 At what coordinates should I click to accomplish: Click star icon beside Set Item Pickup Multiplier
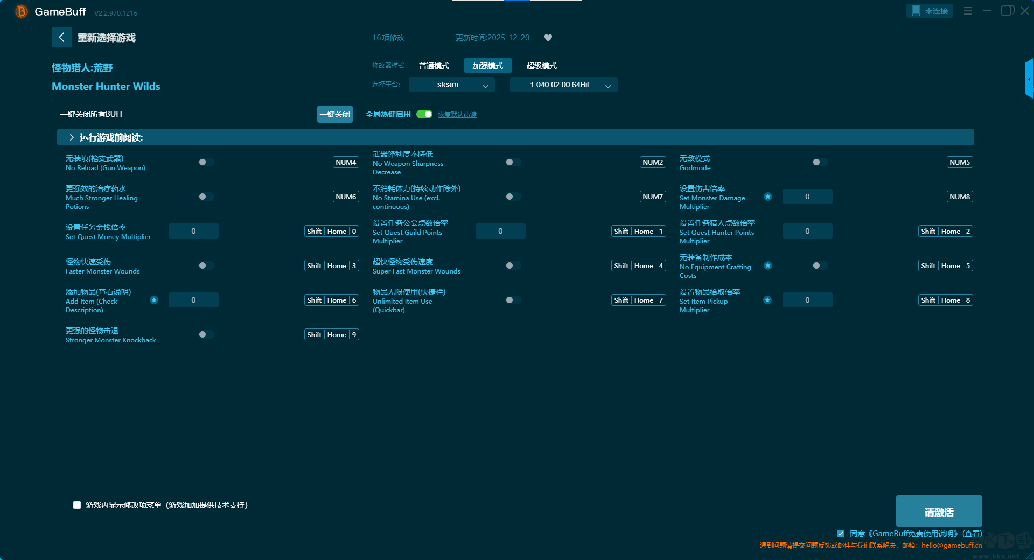pos(768,300)
